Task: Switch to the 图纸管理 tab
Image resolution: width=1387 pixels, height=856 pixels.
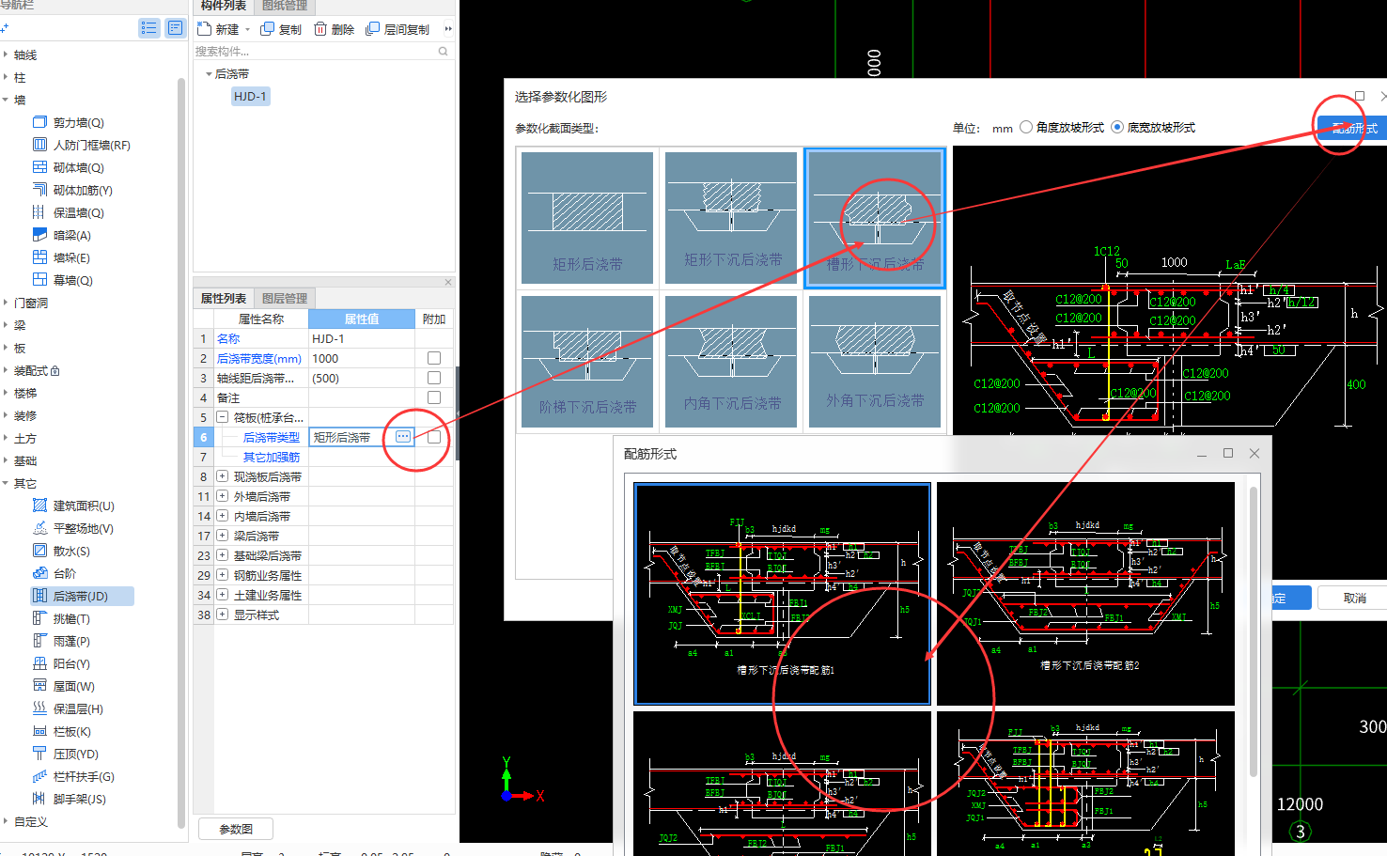Action: point(285,6)
